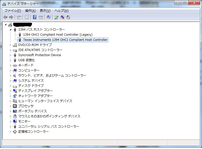Select USB 仮想化 label
The height and width of the screenshot is (149, 202).
26,60
